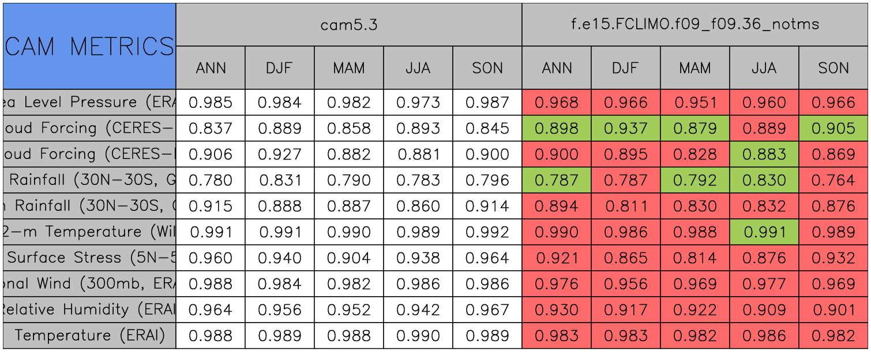Image resolution: width=871 pixels, height=352 pixels.
Task: Click the red cell showing 0.814
Action: point(694,258)
